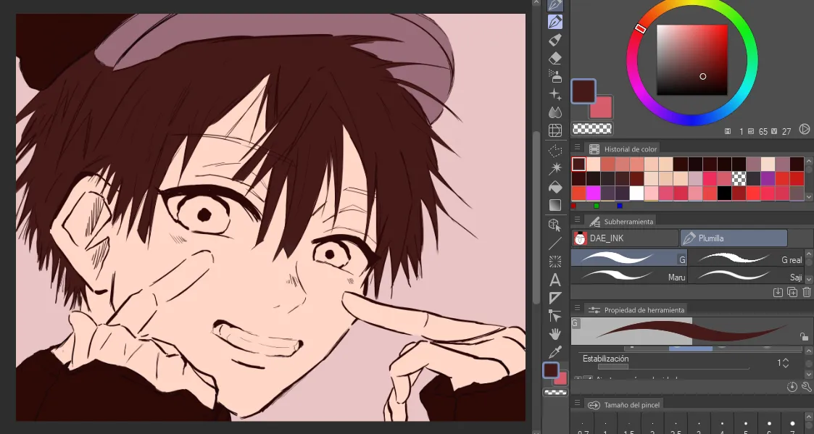The height and width of the screenshot is (434, 814).
Task: Select the Decoration sparkle tool
Action: pos(555,94)
